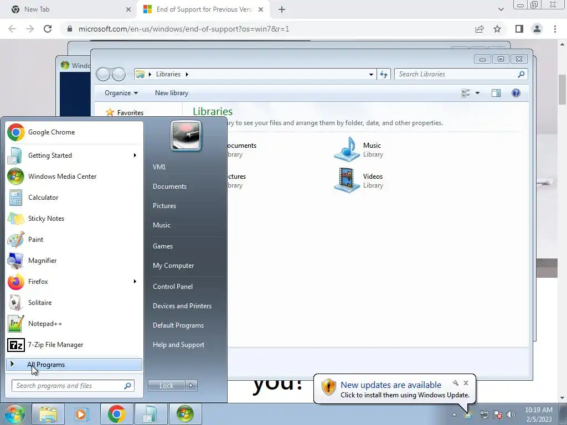Open Documents from Start menu right pane
Viewport: 567px width, 425px height.
[x=169, y=186]
